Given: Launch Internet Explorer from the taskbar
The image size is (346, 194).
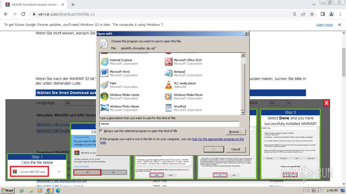Looking at the screenshot, I should coord(22,190).
